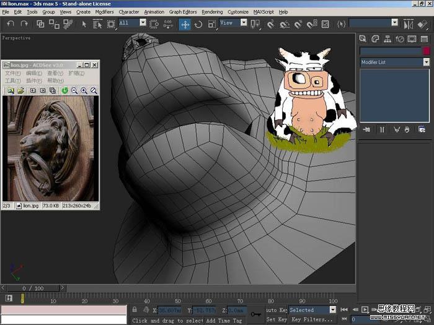The height and width of the screenshot is (325, 434).
Task: Toggle the Spinner Snap button
Action: (x=312, y=24)
